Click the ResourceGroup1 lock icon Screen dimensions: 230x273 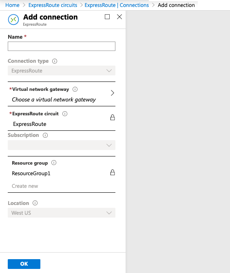click(113, 172)
